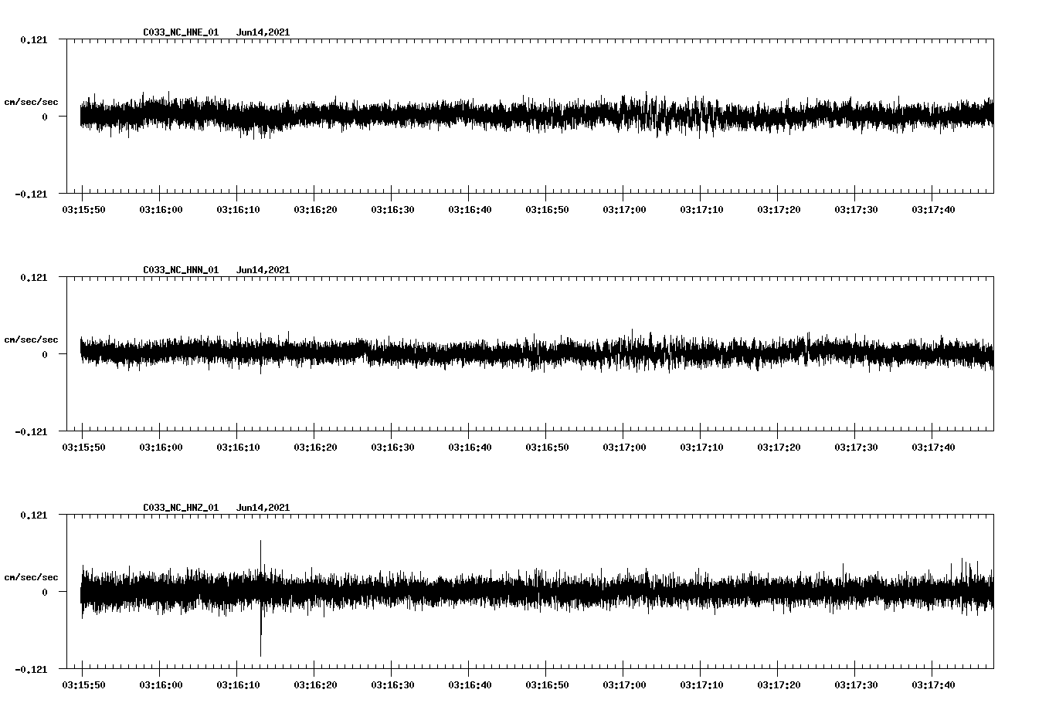Click 03:17:00 time label under HNE plot
This screenshot has height=713, width=1049.
624,209
